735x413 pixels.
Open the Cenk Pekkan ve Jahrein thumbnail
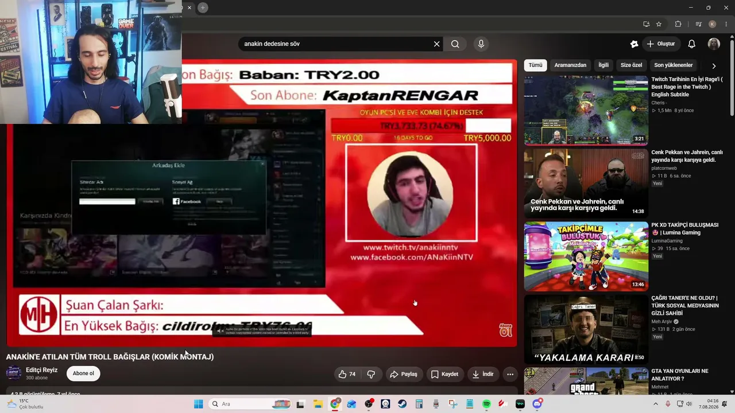tap(586, 183)
